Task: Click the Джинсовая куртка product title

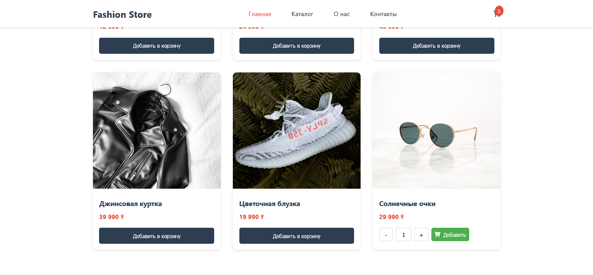Action: tap(130, 204)
